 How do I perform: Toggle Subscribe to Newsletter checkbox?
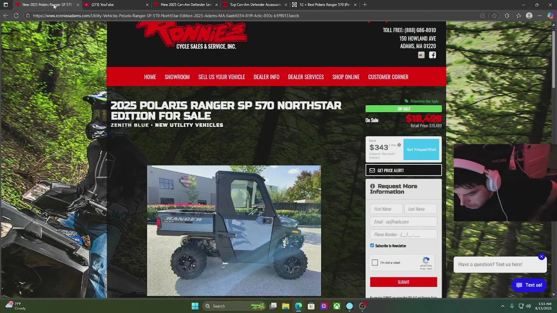point(372,246)
